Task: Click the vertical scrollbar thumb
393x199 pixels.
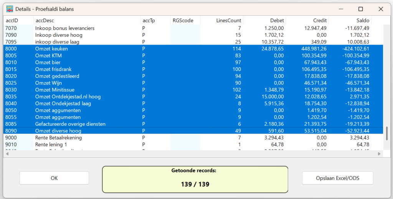Action: 386,133
